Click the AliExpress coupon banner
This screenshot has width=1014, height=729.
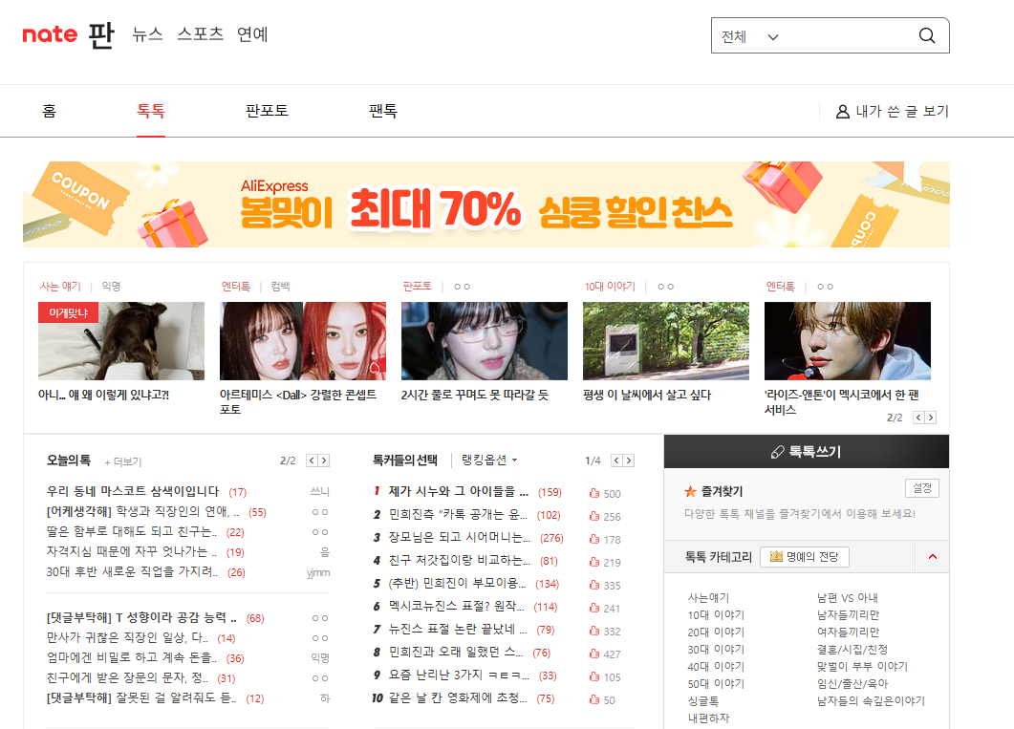[x=486, y=204]
